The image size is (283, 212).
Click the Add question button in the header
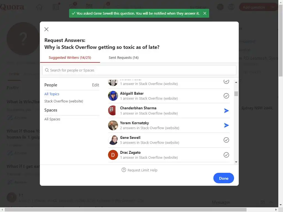254,7
